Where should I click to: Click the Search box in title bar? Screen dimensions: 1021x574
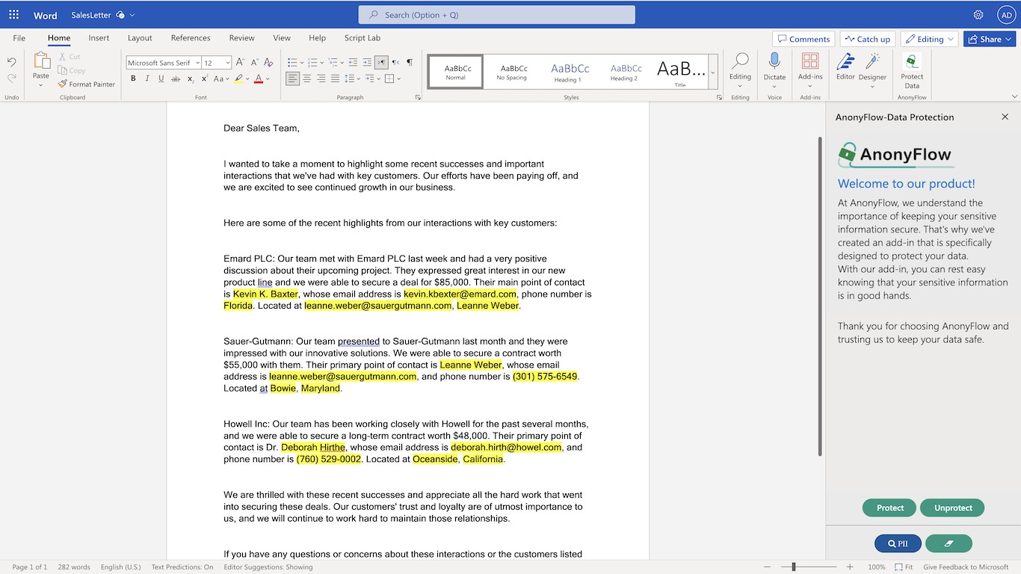(x=497, y=15)
